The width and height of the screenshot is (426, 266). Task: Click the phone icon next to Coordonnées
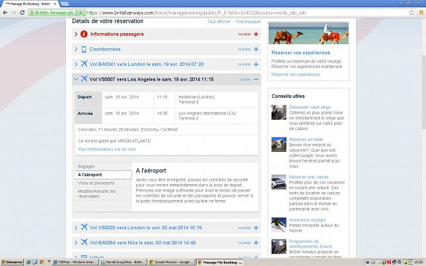coord(84,49)
